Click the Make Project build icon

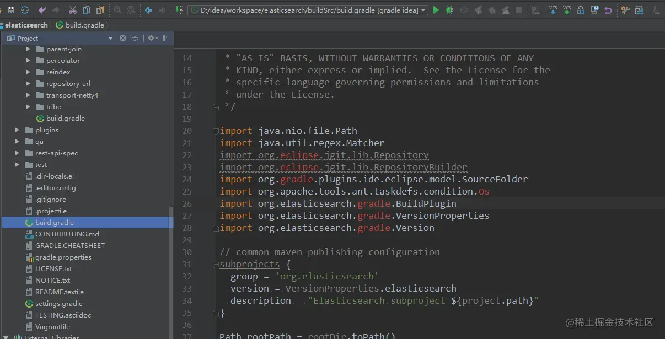180,10
